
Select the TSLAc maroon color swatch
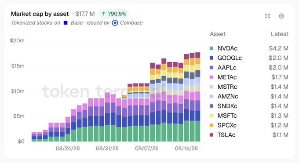pyautogui.click(x=211, y=135)
